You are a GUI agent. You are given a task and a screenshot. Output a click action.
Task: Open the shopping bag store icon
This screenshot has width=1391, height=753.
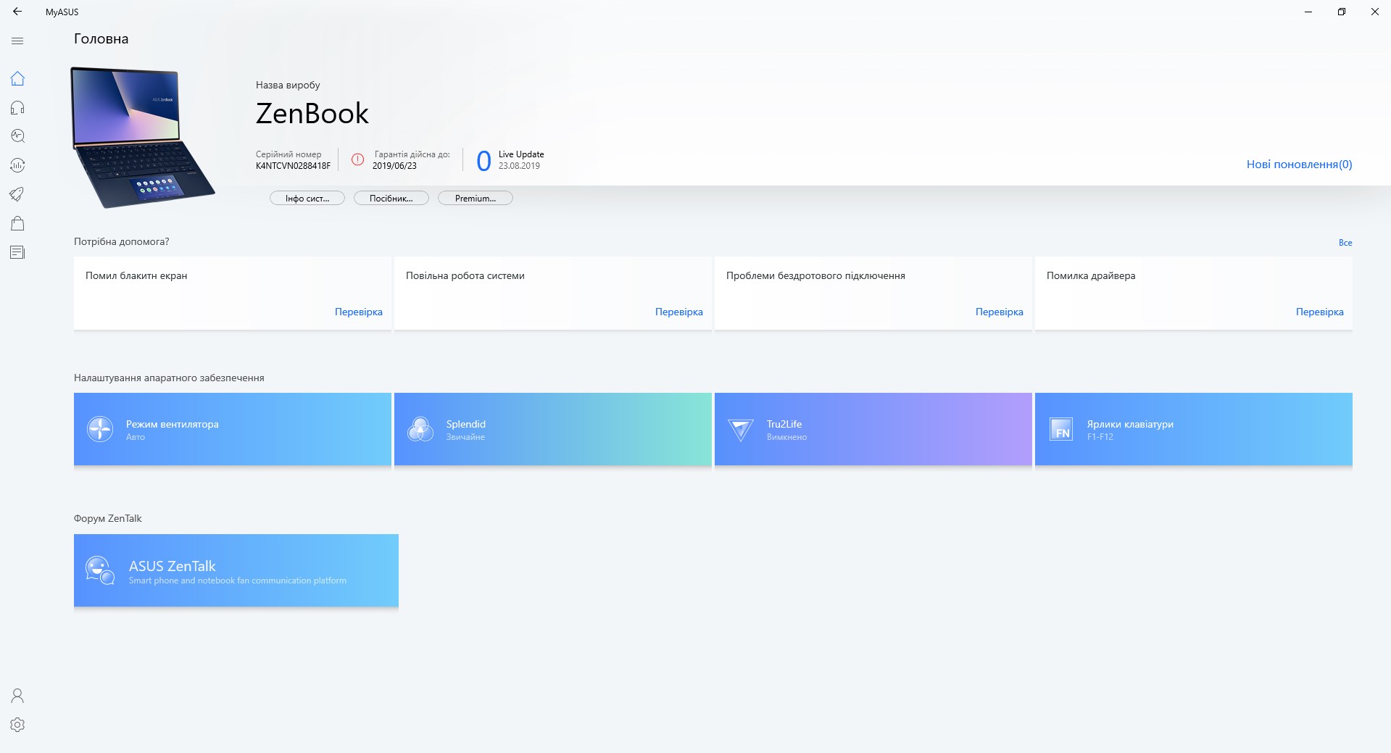tap(17, 223)
